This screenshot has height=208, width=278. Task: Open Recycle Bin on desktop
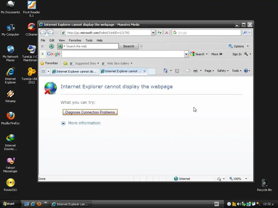coord(264,185)
